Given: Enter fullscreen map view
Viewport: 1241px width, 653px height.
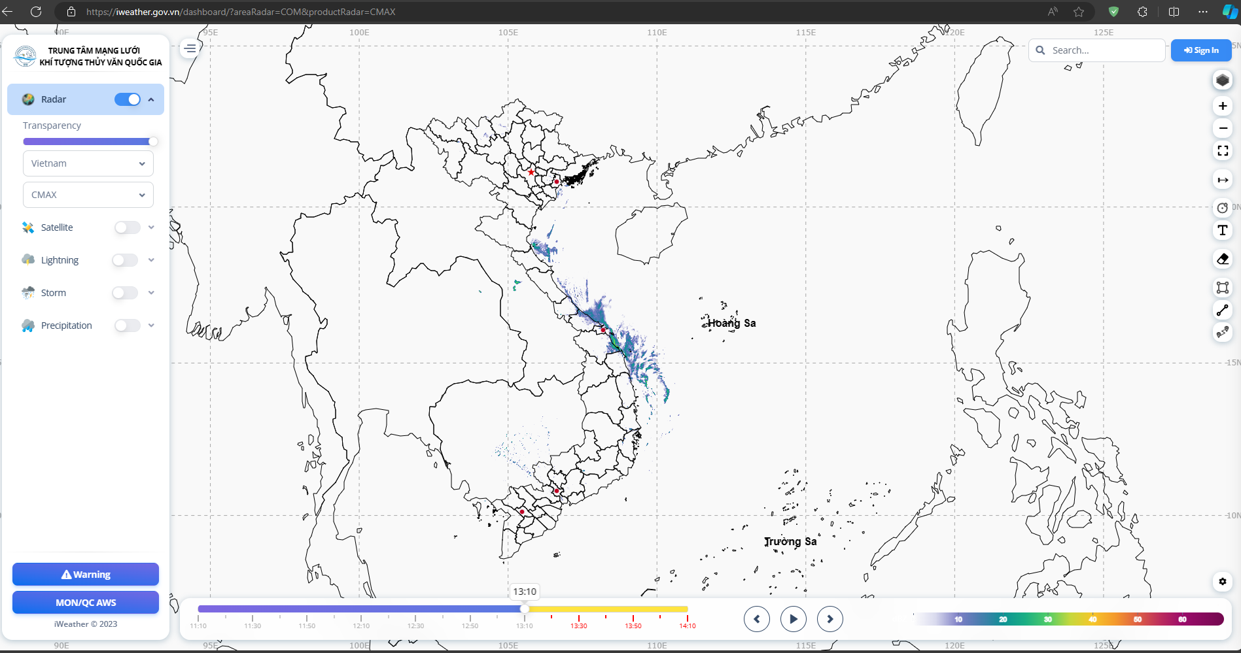Looking at the screenshot, I should 1222,151.
